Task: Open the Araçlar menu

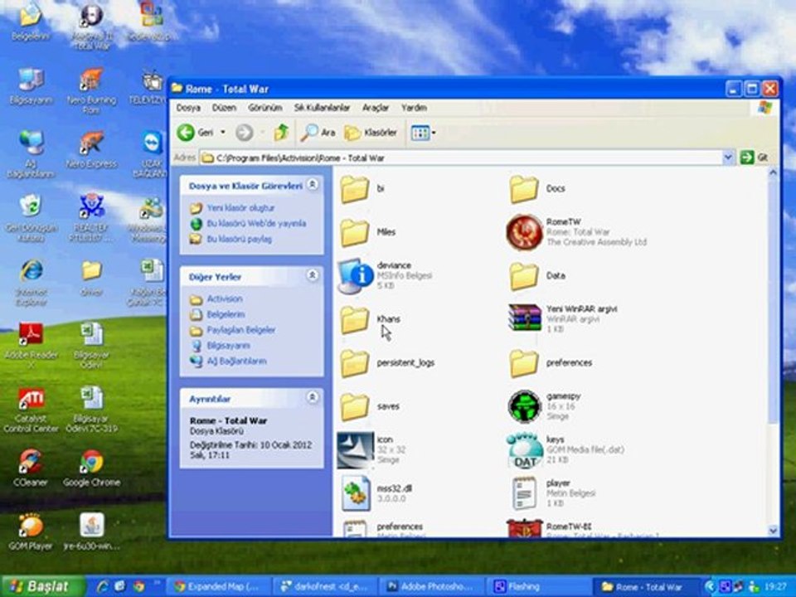Action: pos(375,108)
